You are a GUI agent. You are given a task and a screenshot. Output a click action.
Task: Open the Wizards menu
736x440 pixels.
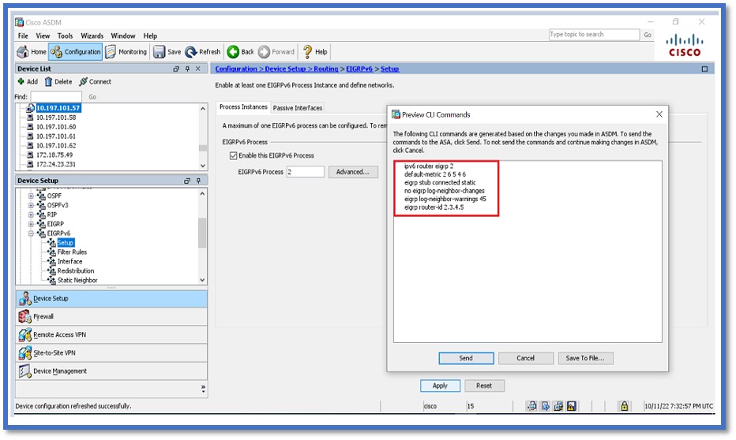(x=92, y=35)
